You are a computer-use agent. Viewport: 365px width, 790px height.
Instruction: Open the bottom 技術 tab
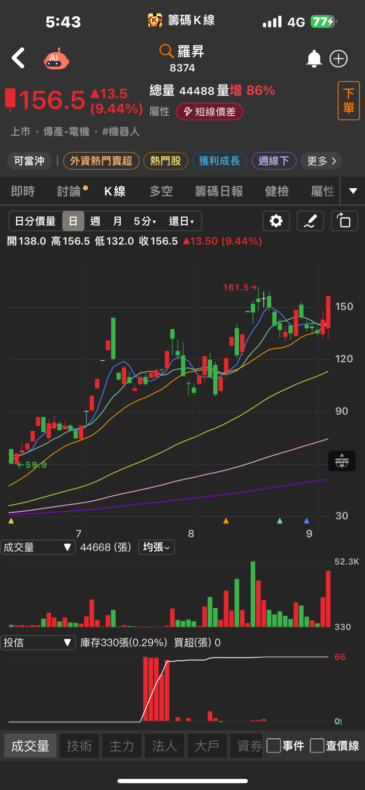tap(80, 746)
